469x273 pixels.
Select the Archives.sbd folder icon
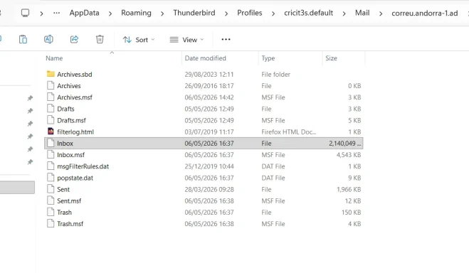51,74
